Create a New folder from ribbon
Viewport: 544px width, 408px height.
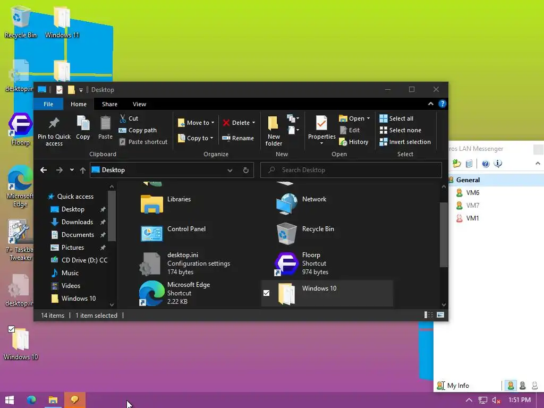pos(274,131)
